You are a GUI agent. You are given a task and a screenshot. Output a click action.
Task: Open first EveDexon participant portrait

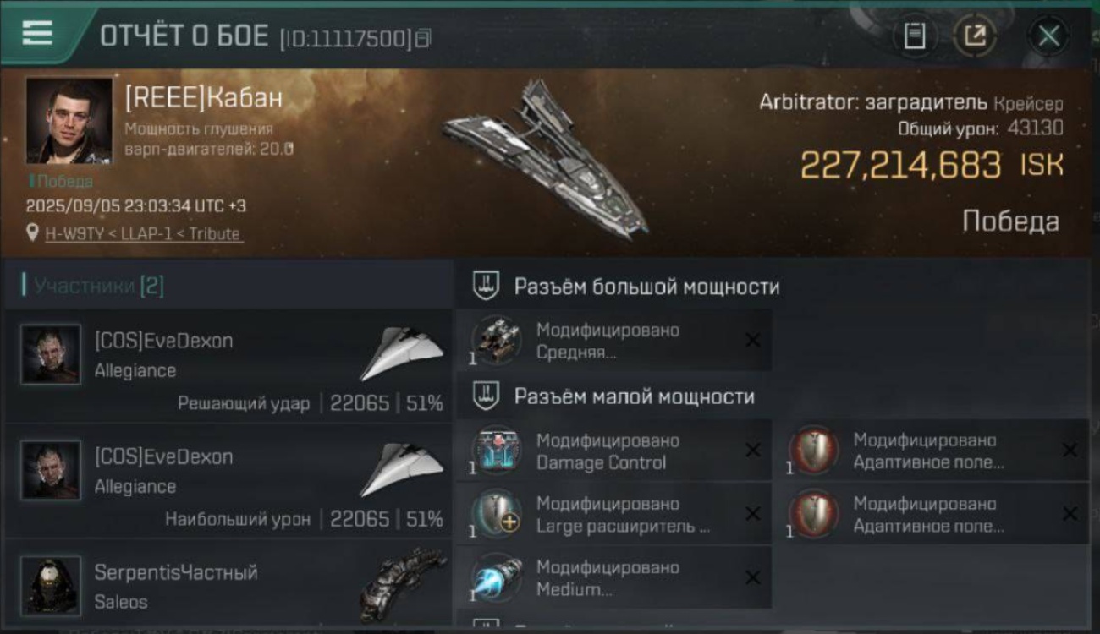51,354
